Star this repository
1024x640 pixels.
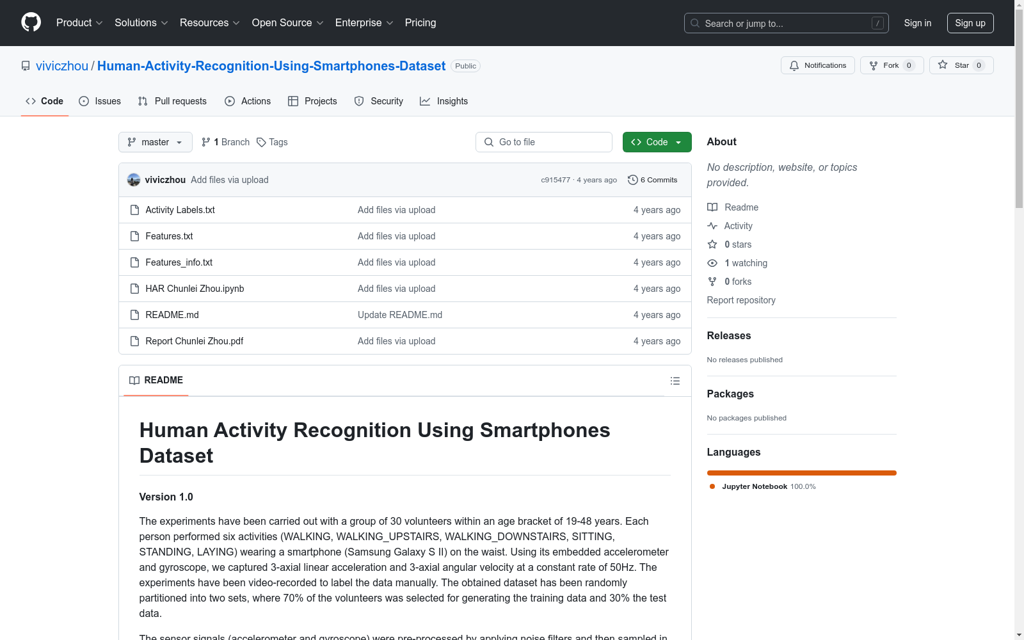(x=961, y=65)
